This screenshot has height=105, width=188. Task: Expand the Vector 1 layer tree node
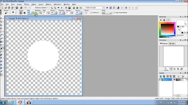160,80
